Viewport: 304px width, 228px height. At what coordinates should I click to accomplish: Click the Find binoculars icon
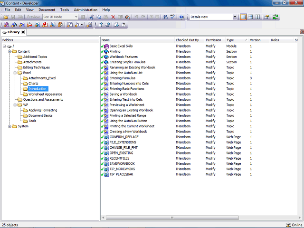pyautogui.click(x=165, y=17)
